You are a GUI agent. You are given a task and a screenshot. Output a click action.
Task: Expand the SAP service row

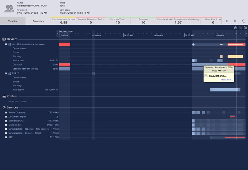tap(6, 137)
